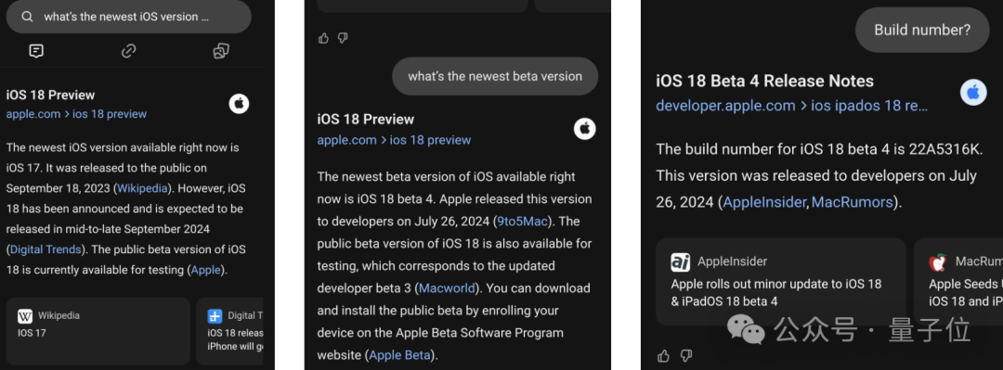Open the answer tab icon
1003x370 pixels.
[x=36, y=51]
